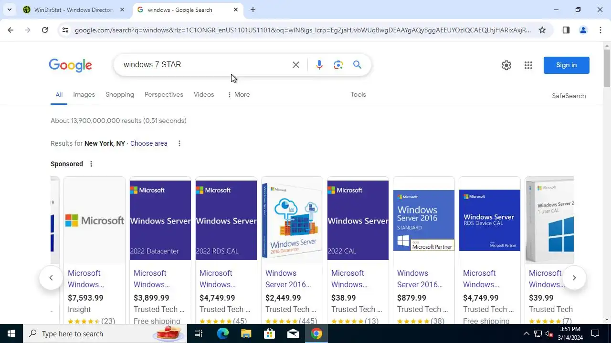Image resolution: width=611 pixels, height=343 pixels.
Task: Open Windows Server 2016 link priced $2,449.99
Action: tap(288, 279)
